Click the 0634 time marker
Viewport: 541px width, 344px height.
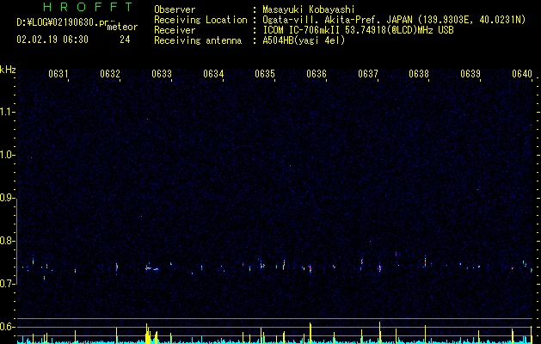click(x=213, y=74)
